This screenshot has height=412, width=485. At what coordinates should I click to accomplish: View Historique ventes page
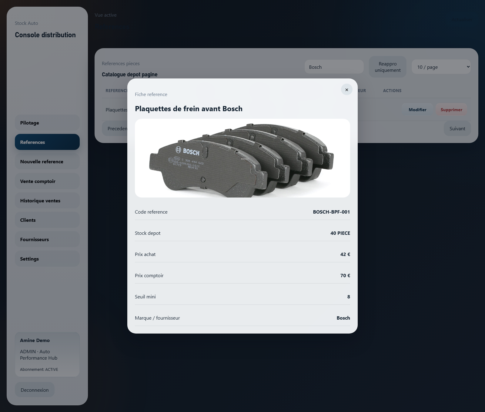click(x=47, y=201)
